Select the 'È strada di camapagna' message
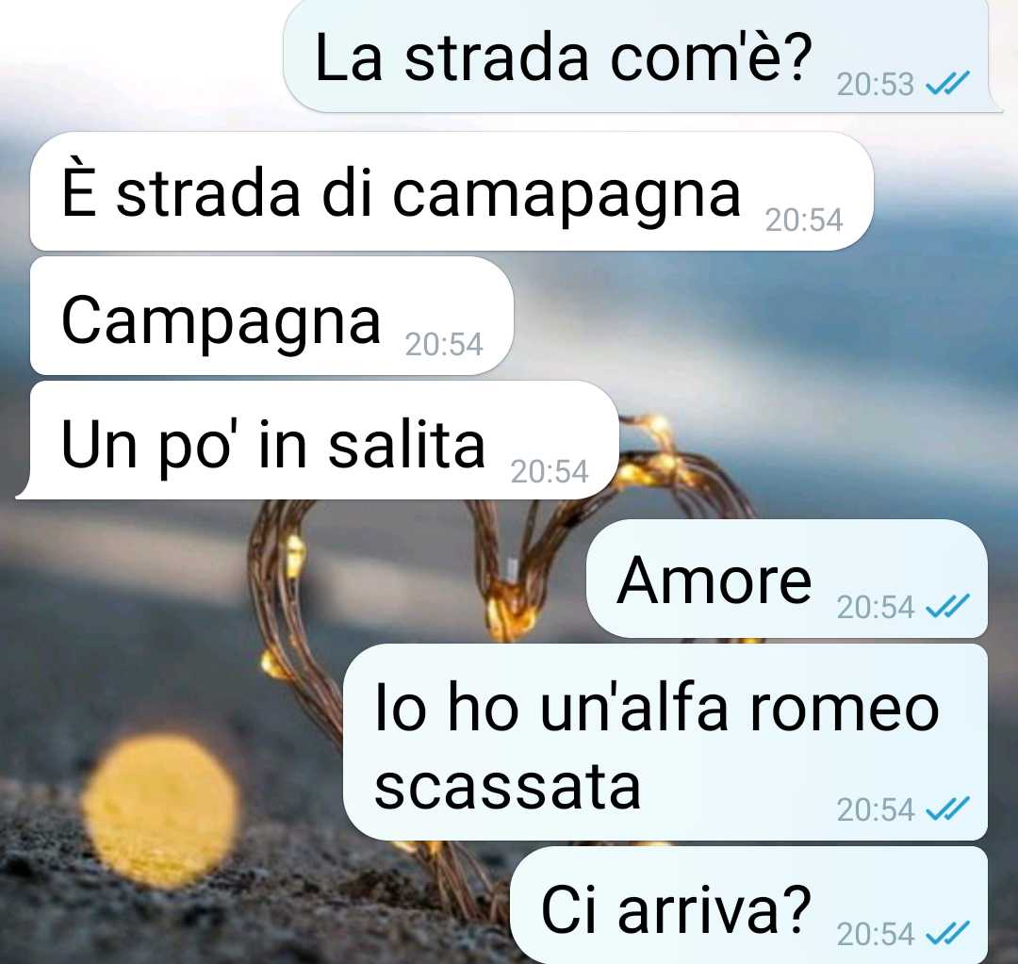 pos(452,191)
